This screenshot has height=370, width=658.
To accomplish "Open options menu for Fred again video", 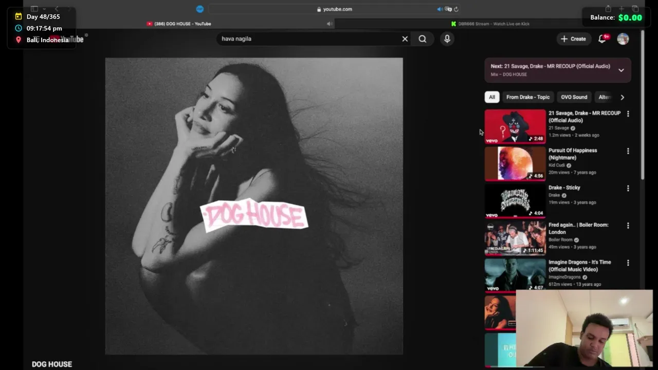I will click(628, 226).
